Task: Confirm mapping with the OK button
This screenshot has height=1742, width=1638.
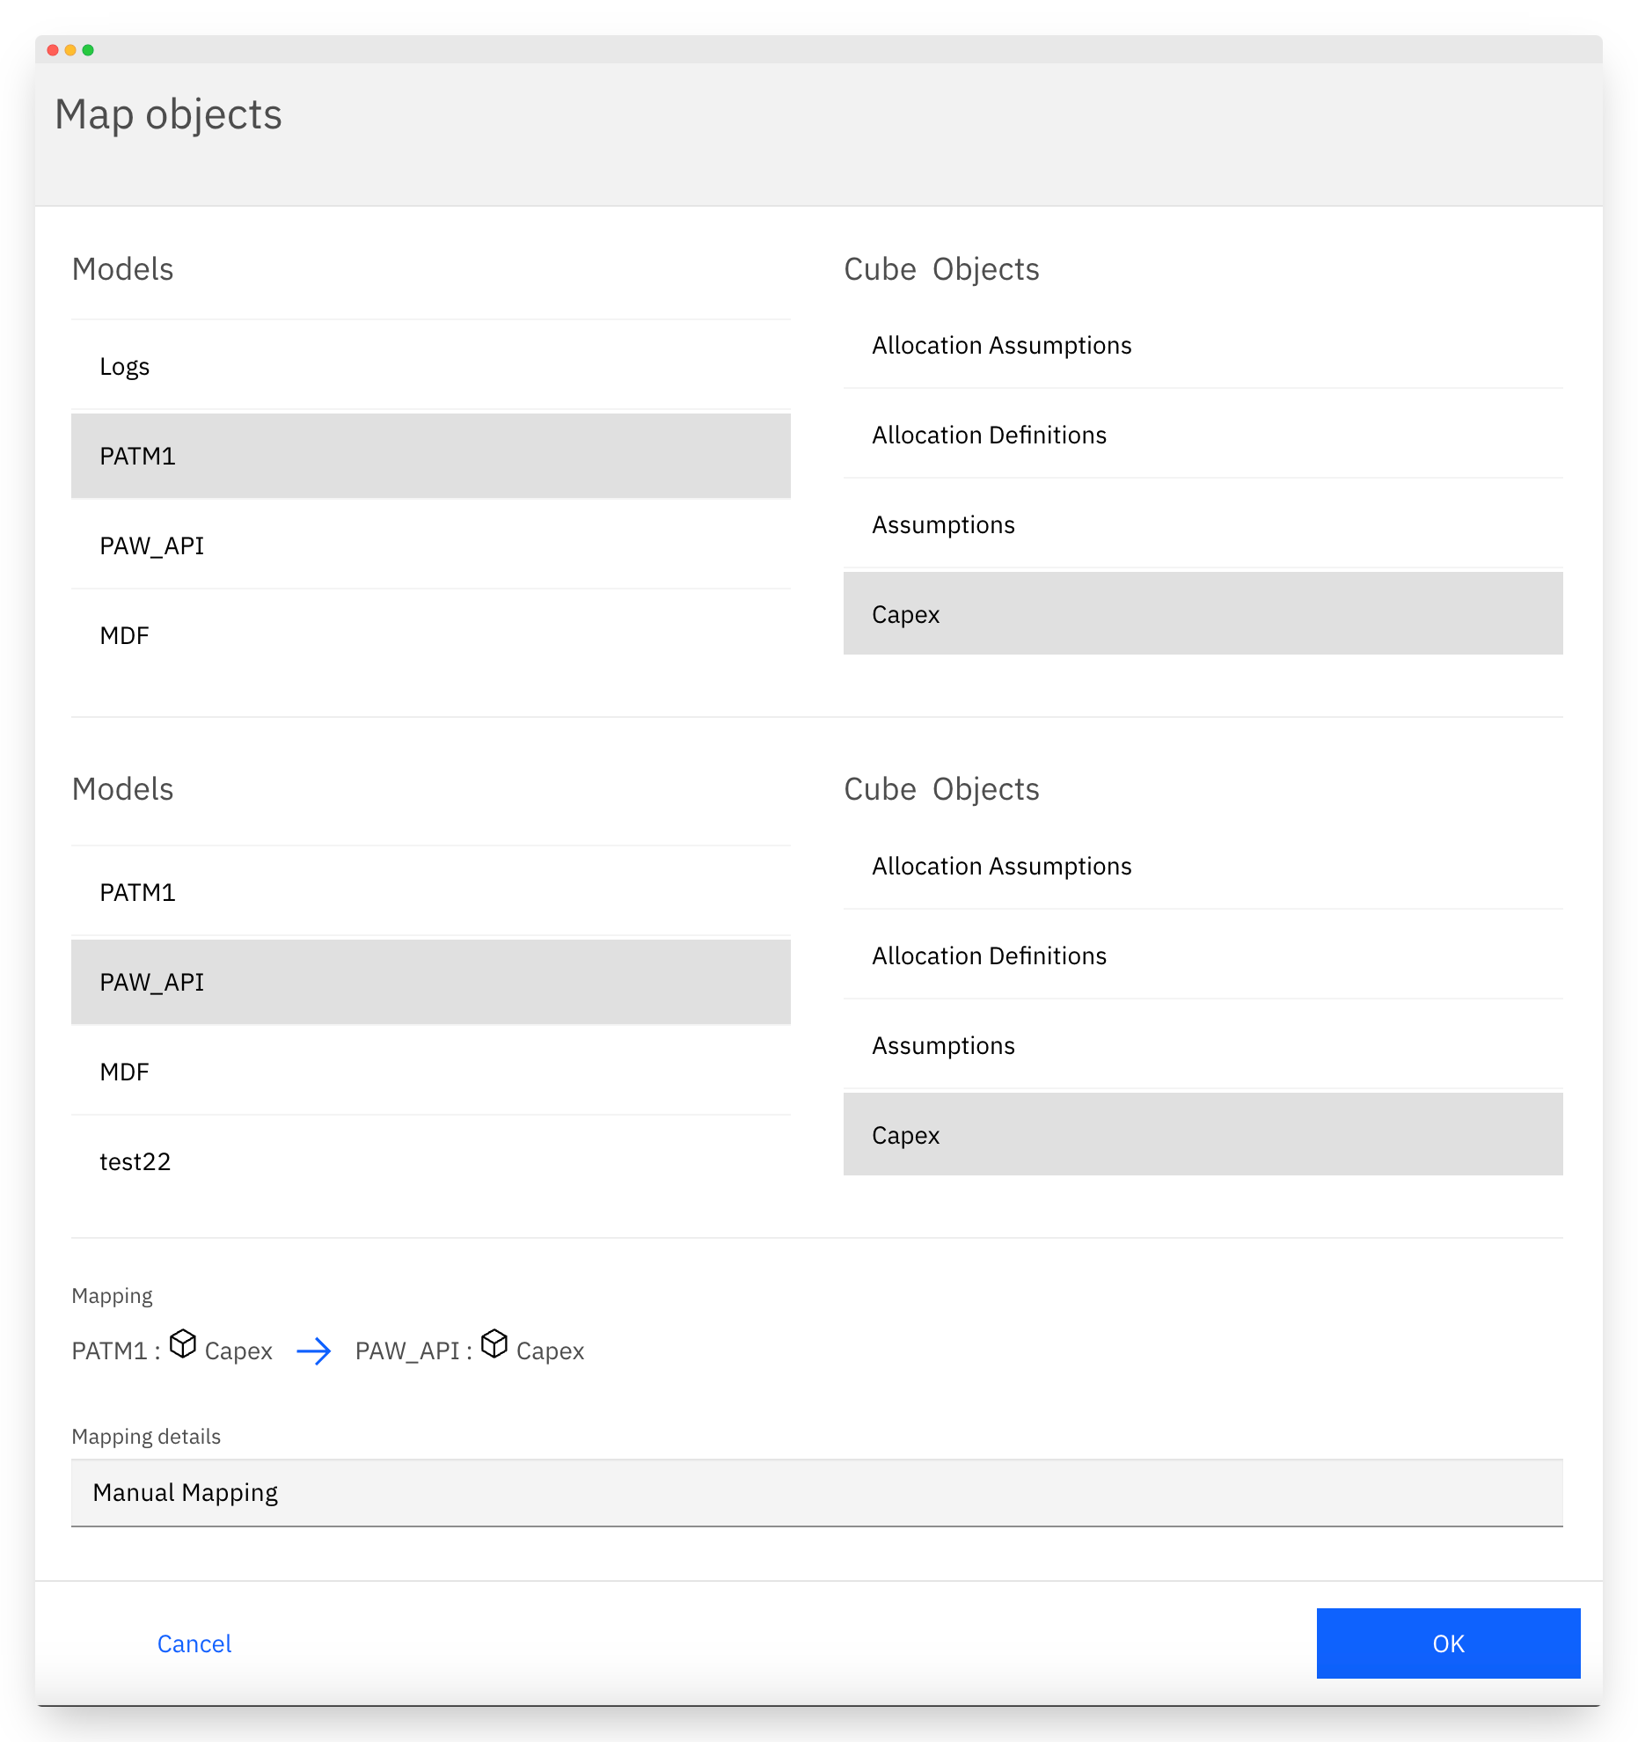Action: (x=1448, y=1643)
